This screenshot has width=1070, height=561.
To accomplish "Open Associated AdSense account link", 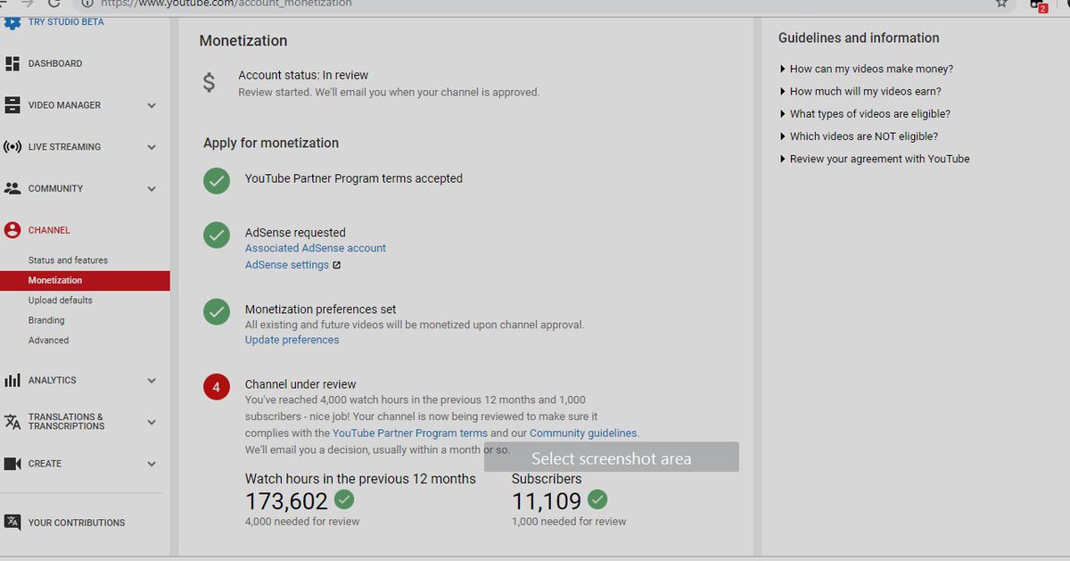I will pos(316,248).
